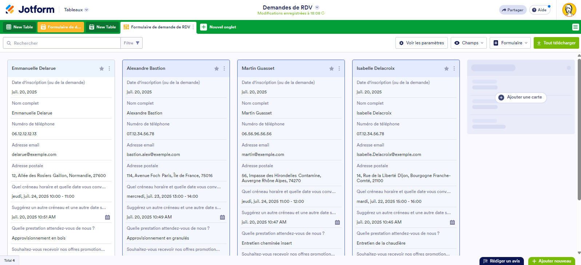Click the refresh icon next to saved time
The height and width of the screenshot is (265, 581).
[x=323, y=13]
